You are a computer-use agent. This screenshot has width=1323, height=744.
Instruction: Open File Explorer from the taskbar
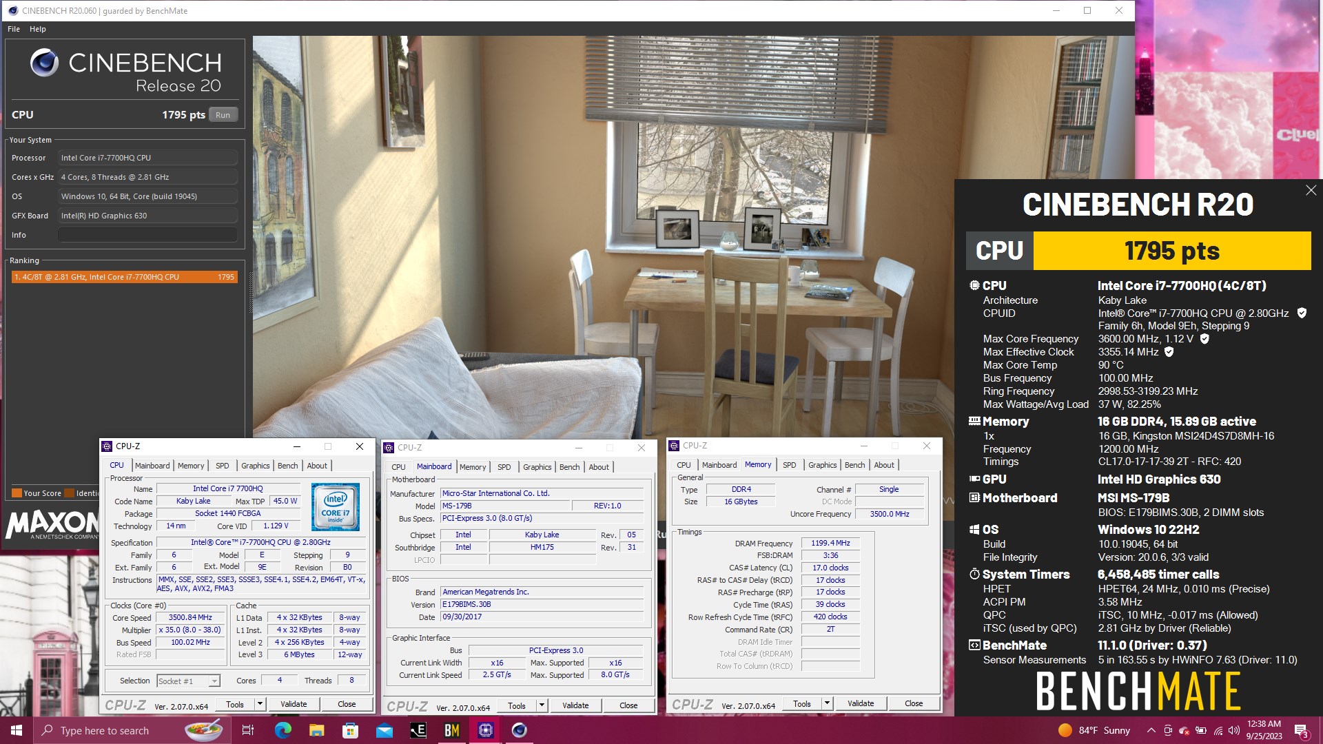tap(316, 730)
